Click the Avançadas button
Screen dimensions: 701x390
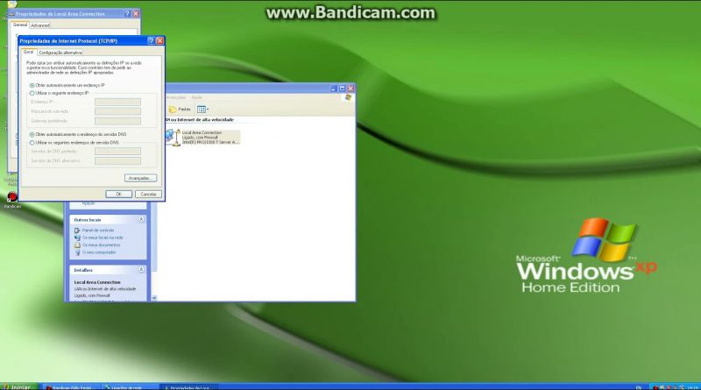(140, 178)
